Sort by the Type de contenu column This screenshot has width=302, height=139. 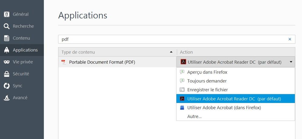coord(118,52)
